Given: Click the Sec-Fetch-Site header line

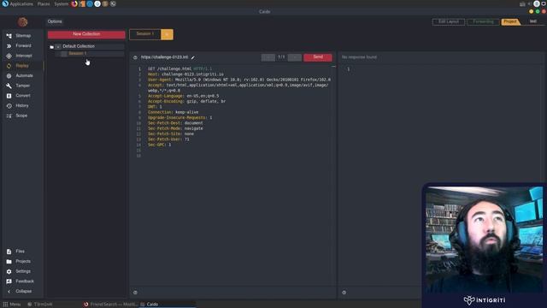Looking at the screenshot, I should pyautogui.click(x=171, y=134).
